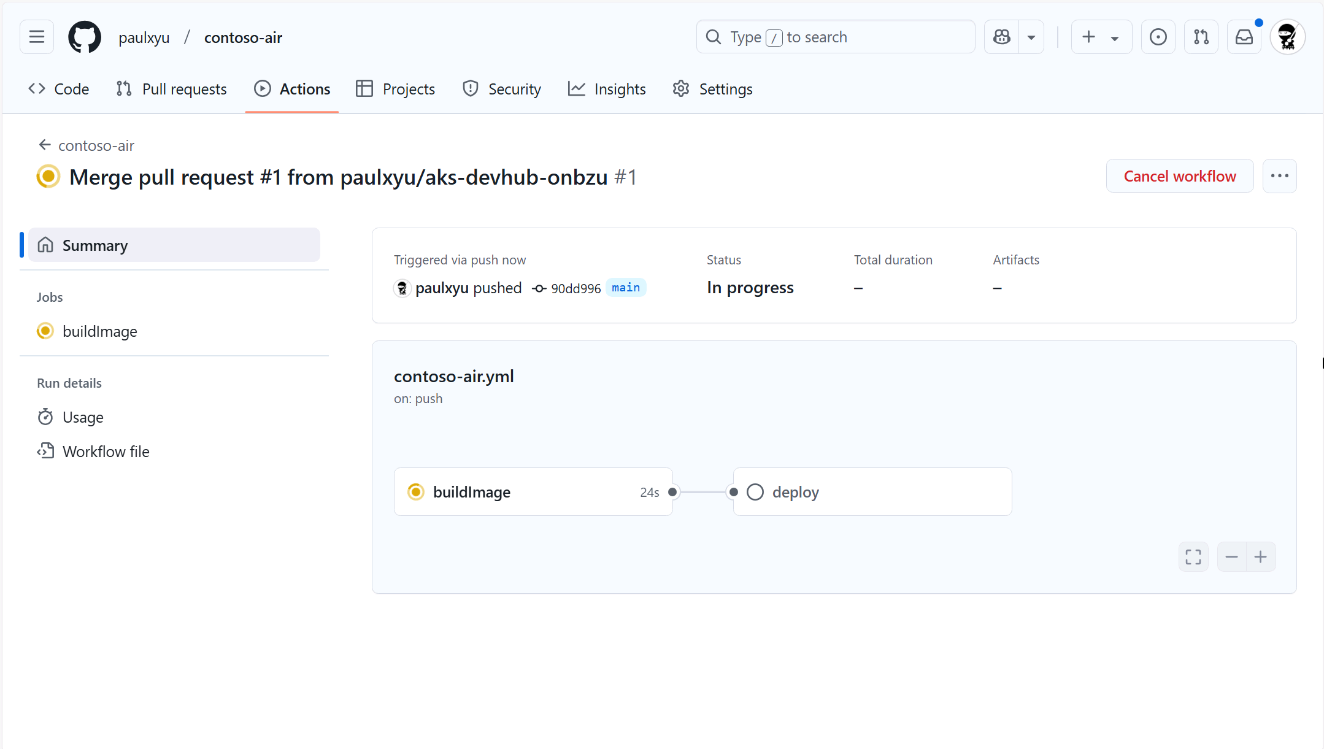Open the Create new plus menu

click(1101, 37)
